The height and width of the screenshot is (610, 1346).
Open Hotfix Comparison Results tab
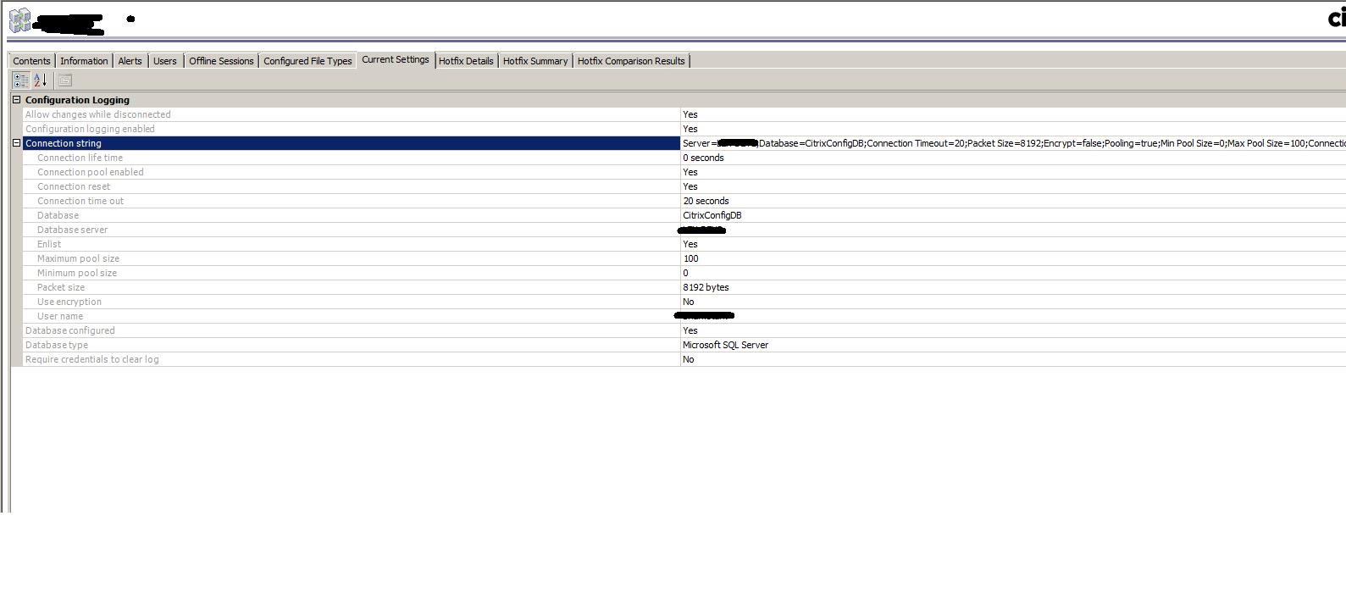[x=631, y=61]
